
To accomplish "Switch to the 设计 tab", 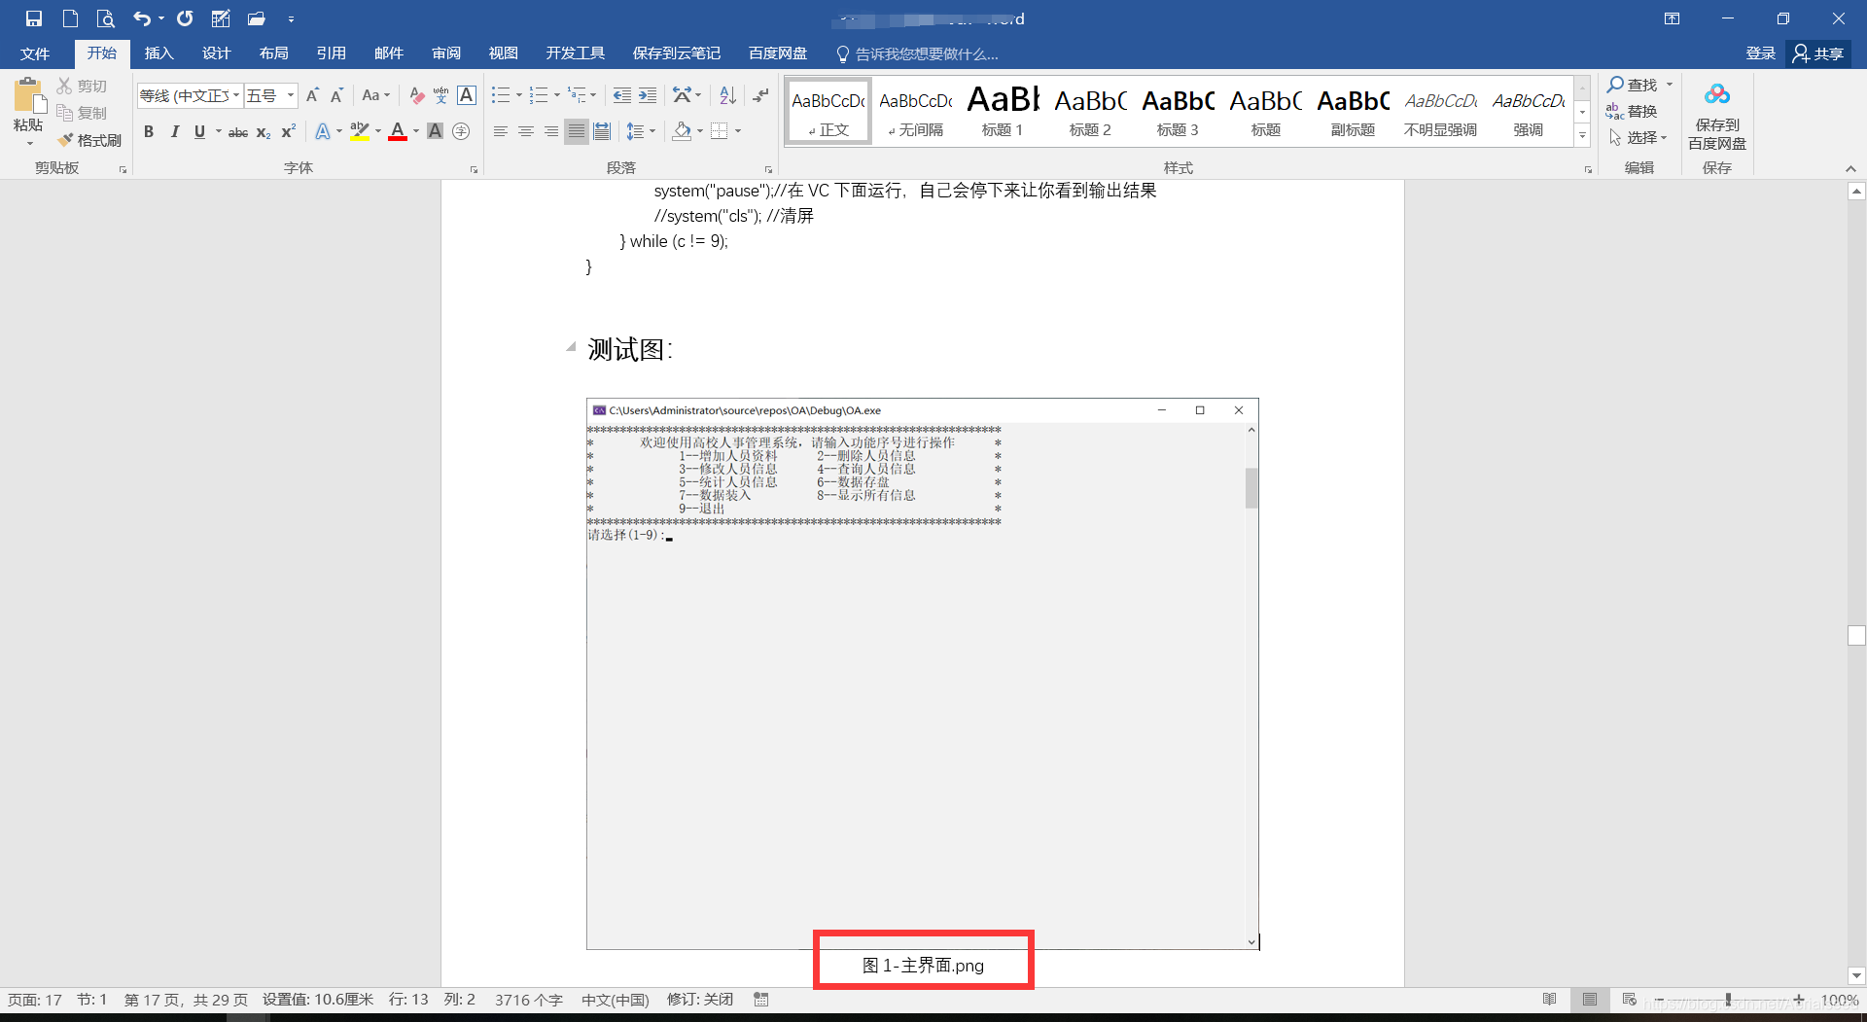I will (x=216, y=53).
